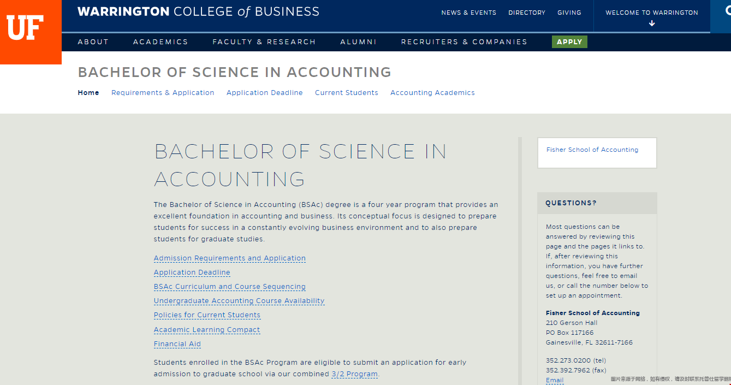Go to News & Events

coord(468,13)
